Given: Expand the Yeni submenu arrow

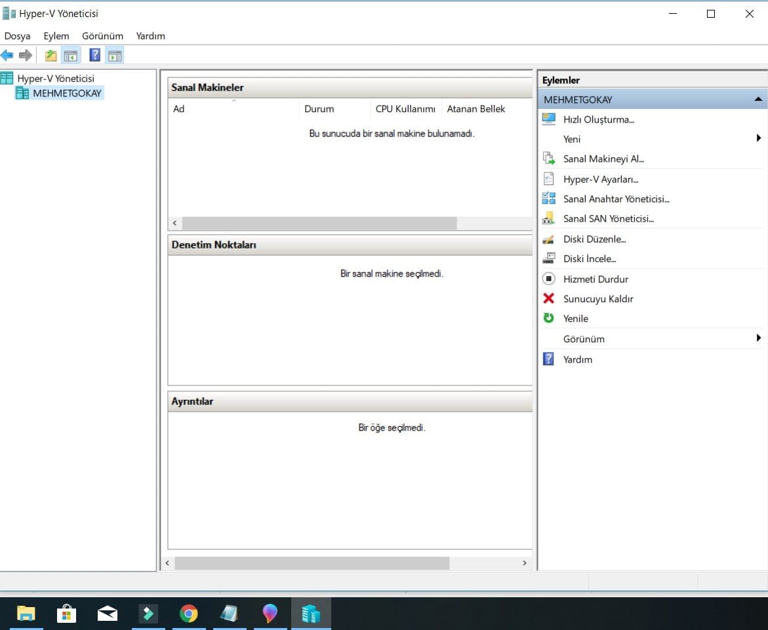Looking at the screenshot, I should click(758, 138).
